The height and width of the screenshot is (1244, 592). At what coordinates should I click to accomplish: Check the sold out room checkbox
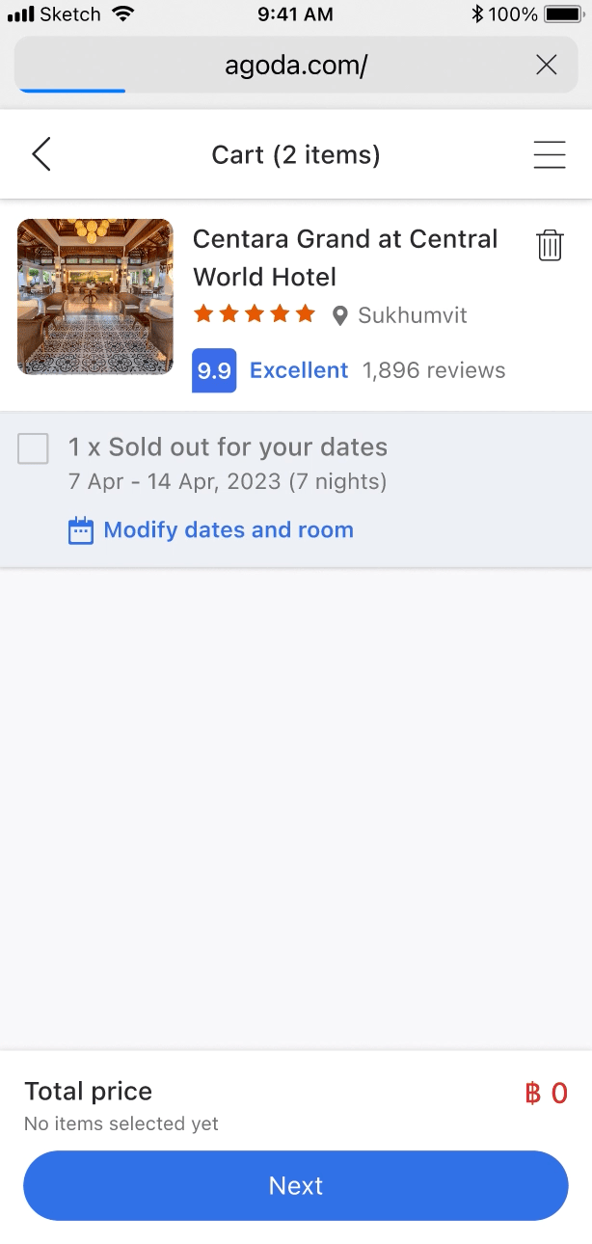point(34,448)
